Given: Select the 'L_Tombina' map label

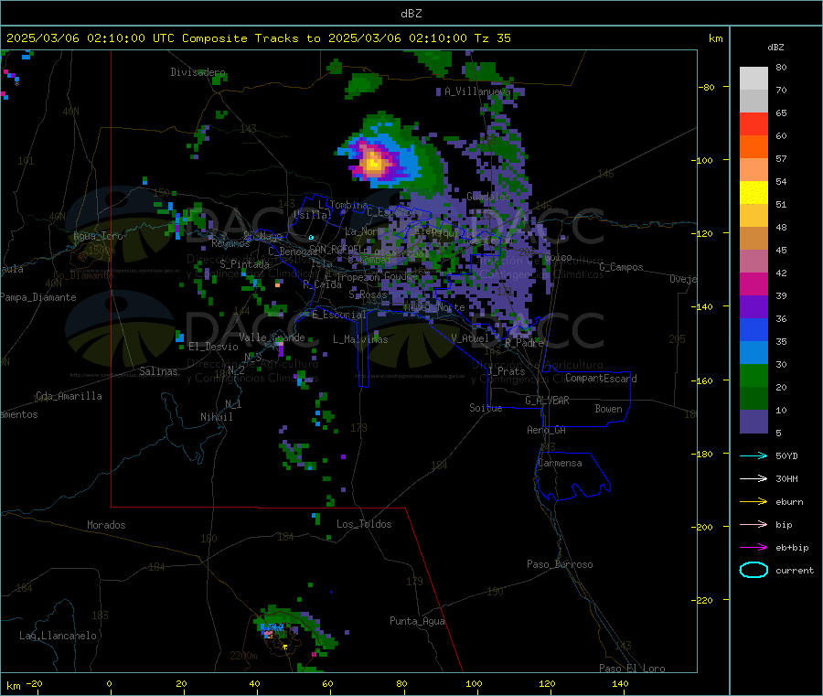Looking at the screenshot, I should click(x=343, y=205).
